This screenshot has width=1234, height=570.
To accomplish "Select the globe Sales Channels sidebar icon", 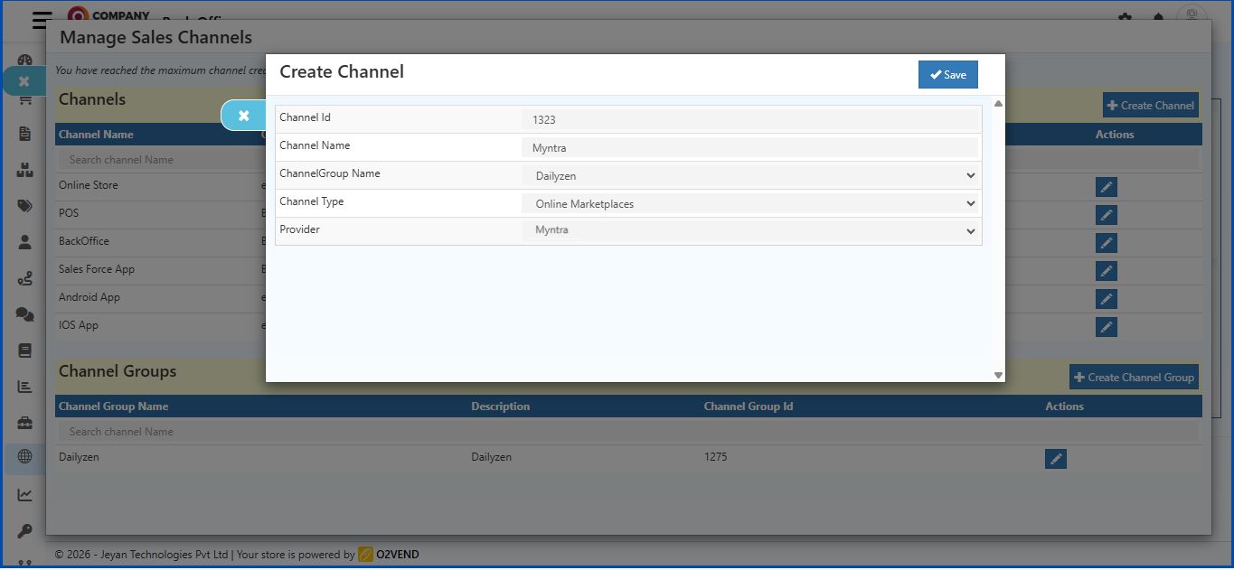I will pos(24,458).
